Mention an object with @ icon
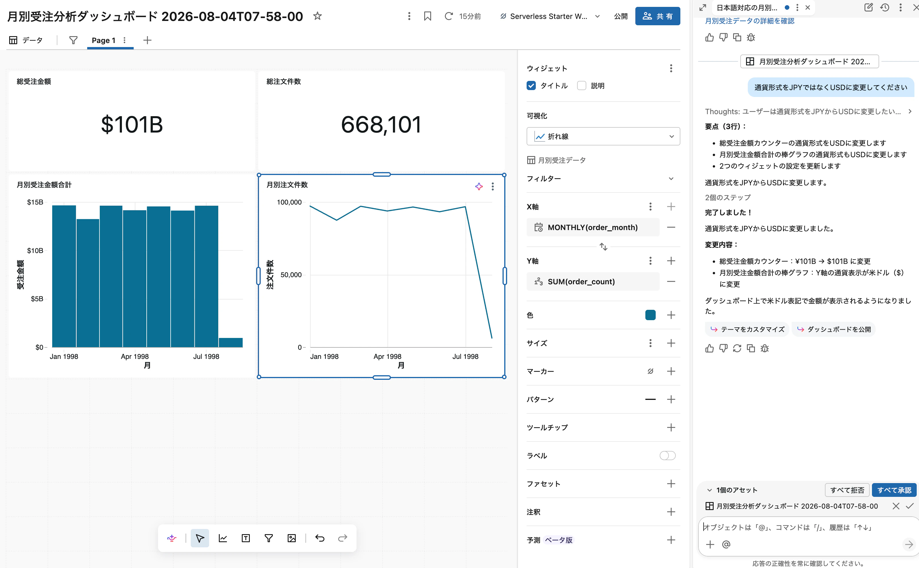 [x=726, y=544]
